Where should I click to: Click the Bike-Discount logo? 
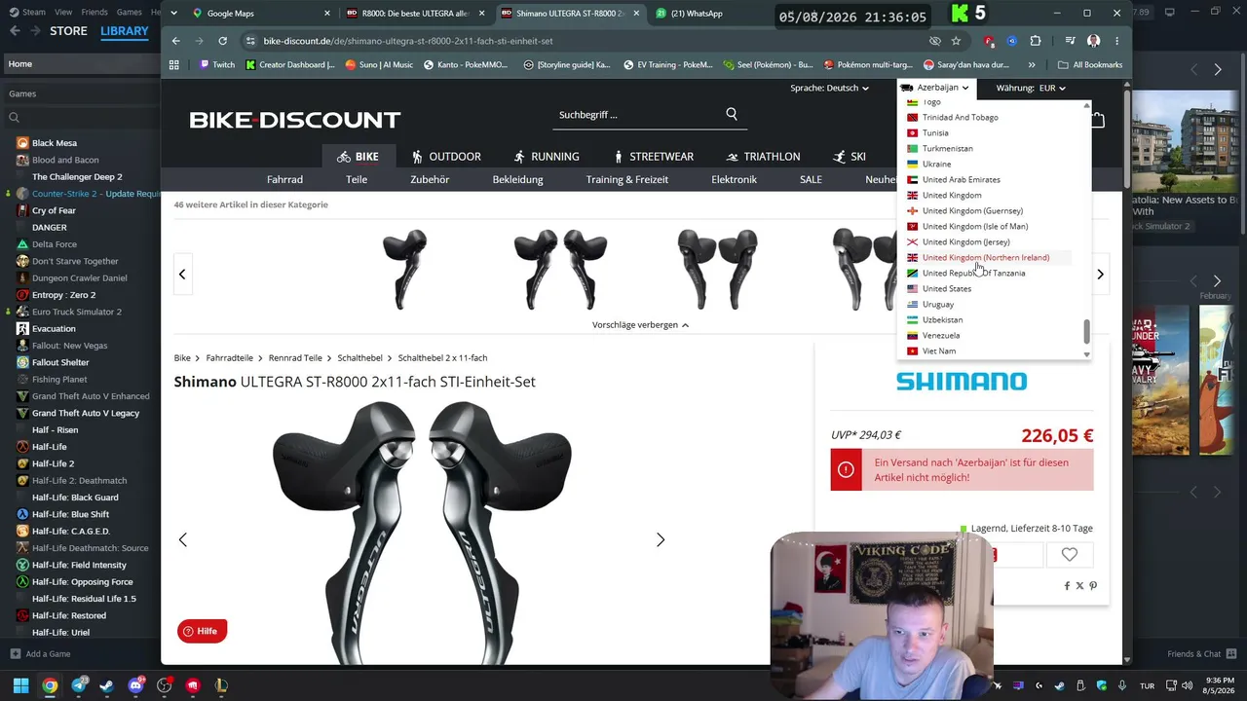pos(295,120)
